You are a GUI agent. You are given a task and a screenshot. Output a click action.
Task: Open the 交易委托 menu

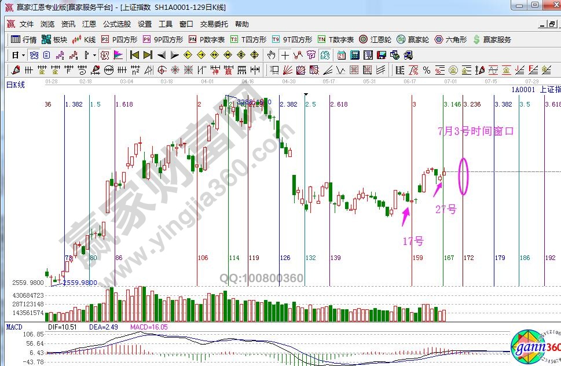coord(214,24)
